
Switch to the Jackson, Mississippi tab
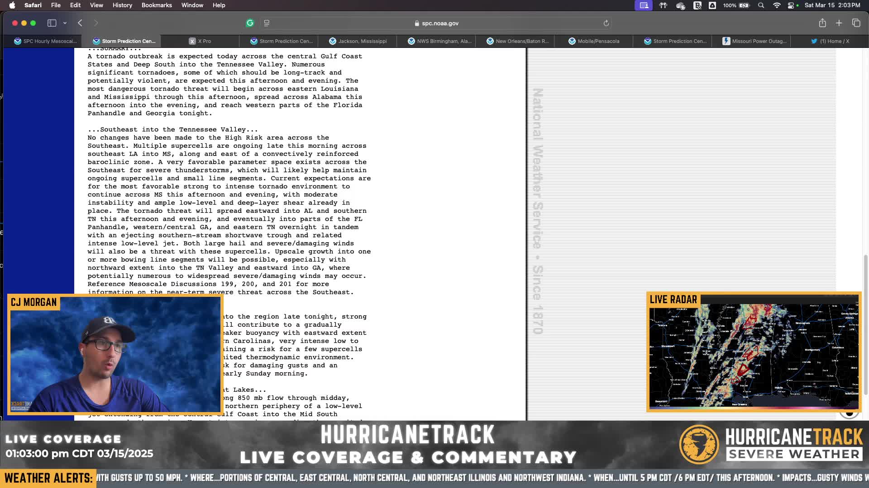pyautogui.click(x=358, y=41)
